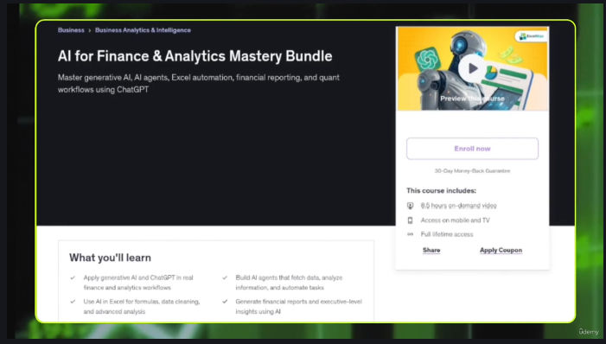Click the 'Master generative AI, AI agents' subtitle
606x344 pixels.
coord(199,84)
